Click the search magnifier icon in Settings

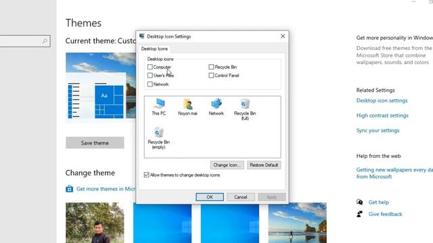click(45, 41)
